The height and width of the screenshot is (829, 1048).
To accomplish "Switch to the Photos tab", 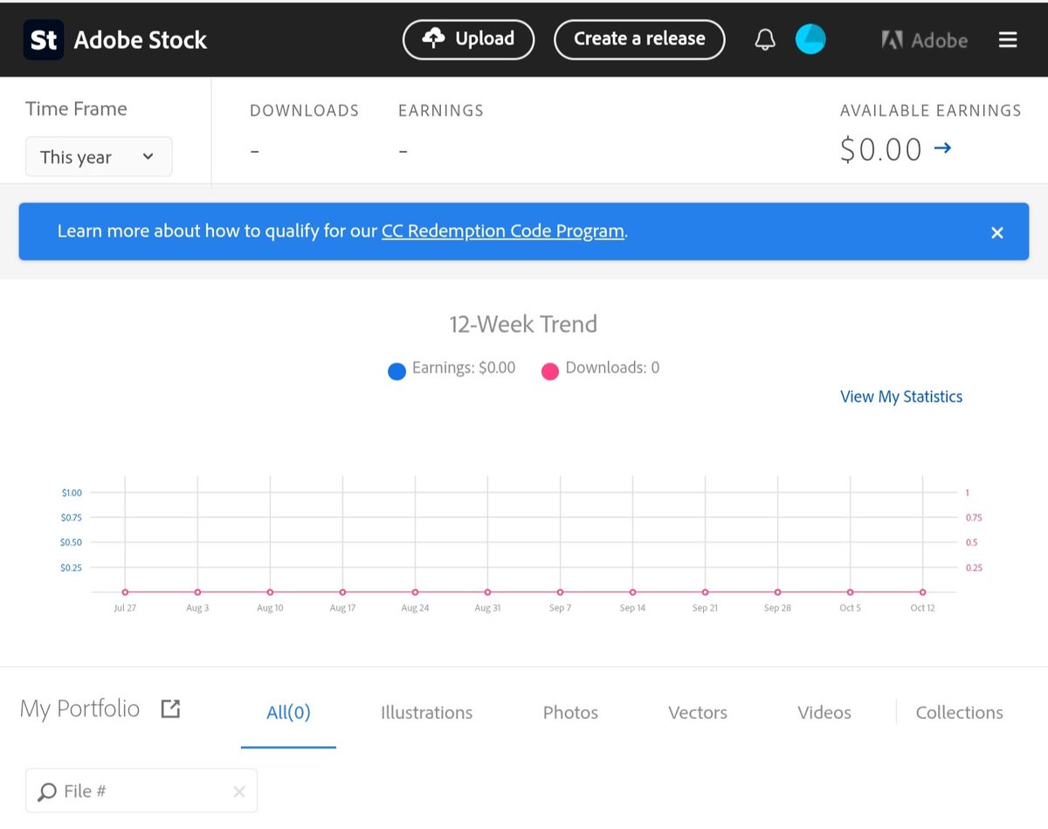I will click(x=570, y=713).
